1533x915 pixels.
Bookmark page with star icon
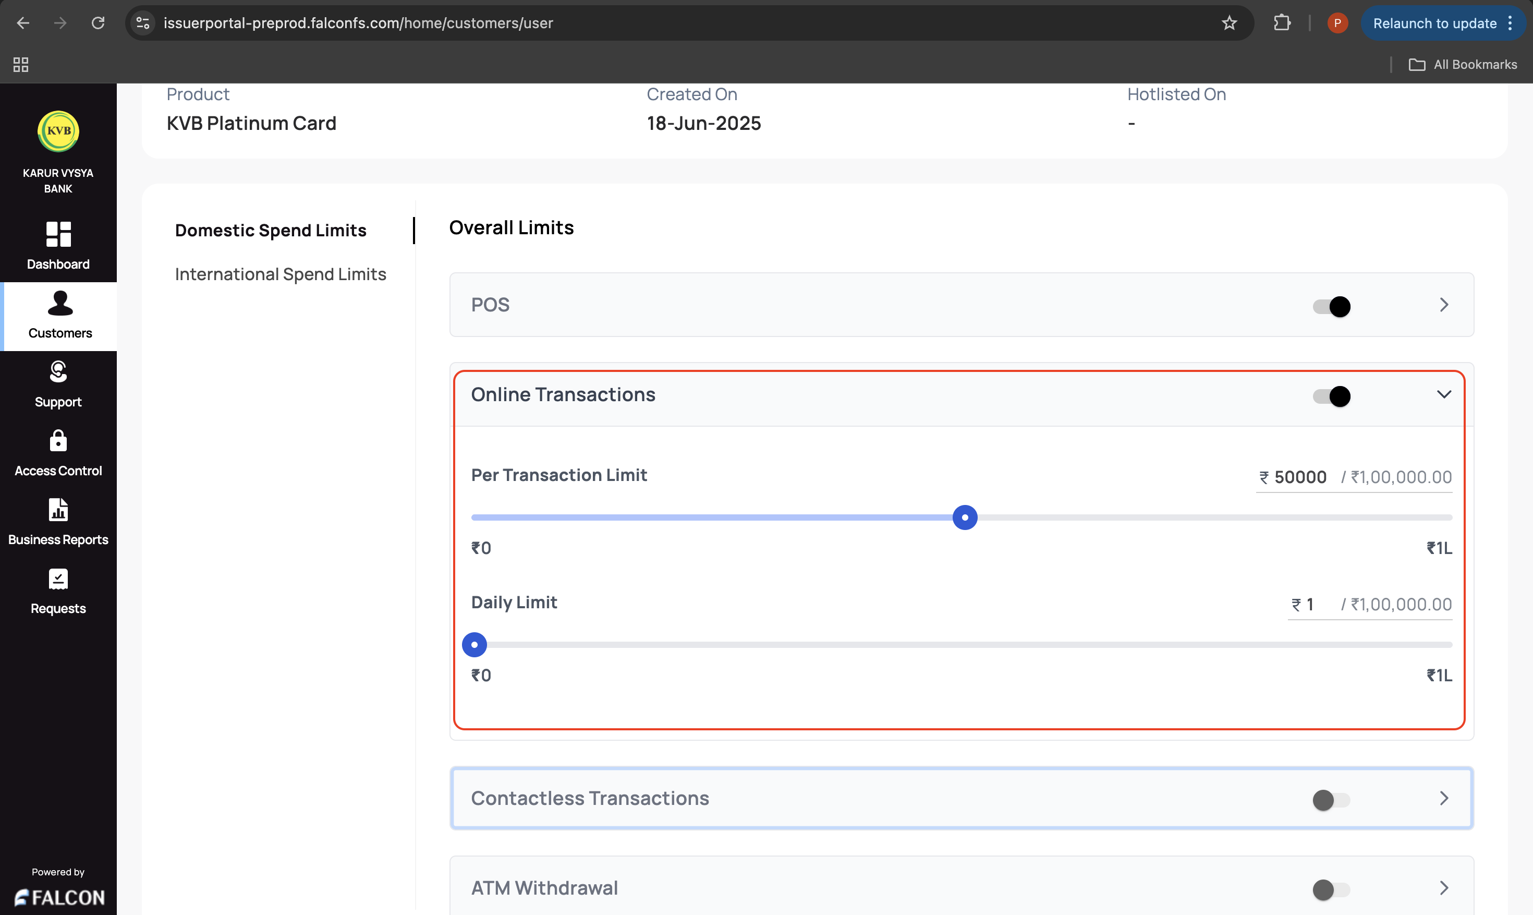(x=1229, y=23)
